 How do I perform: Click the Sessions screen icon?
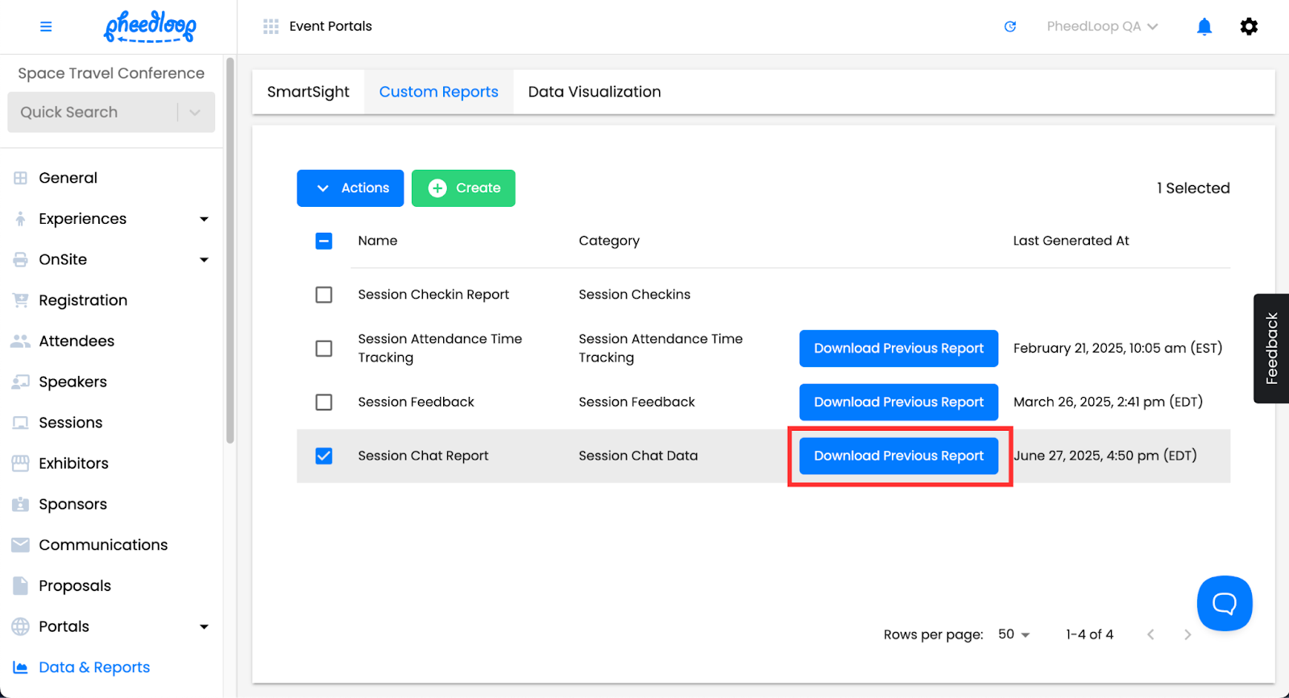click(21, 423)
